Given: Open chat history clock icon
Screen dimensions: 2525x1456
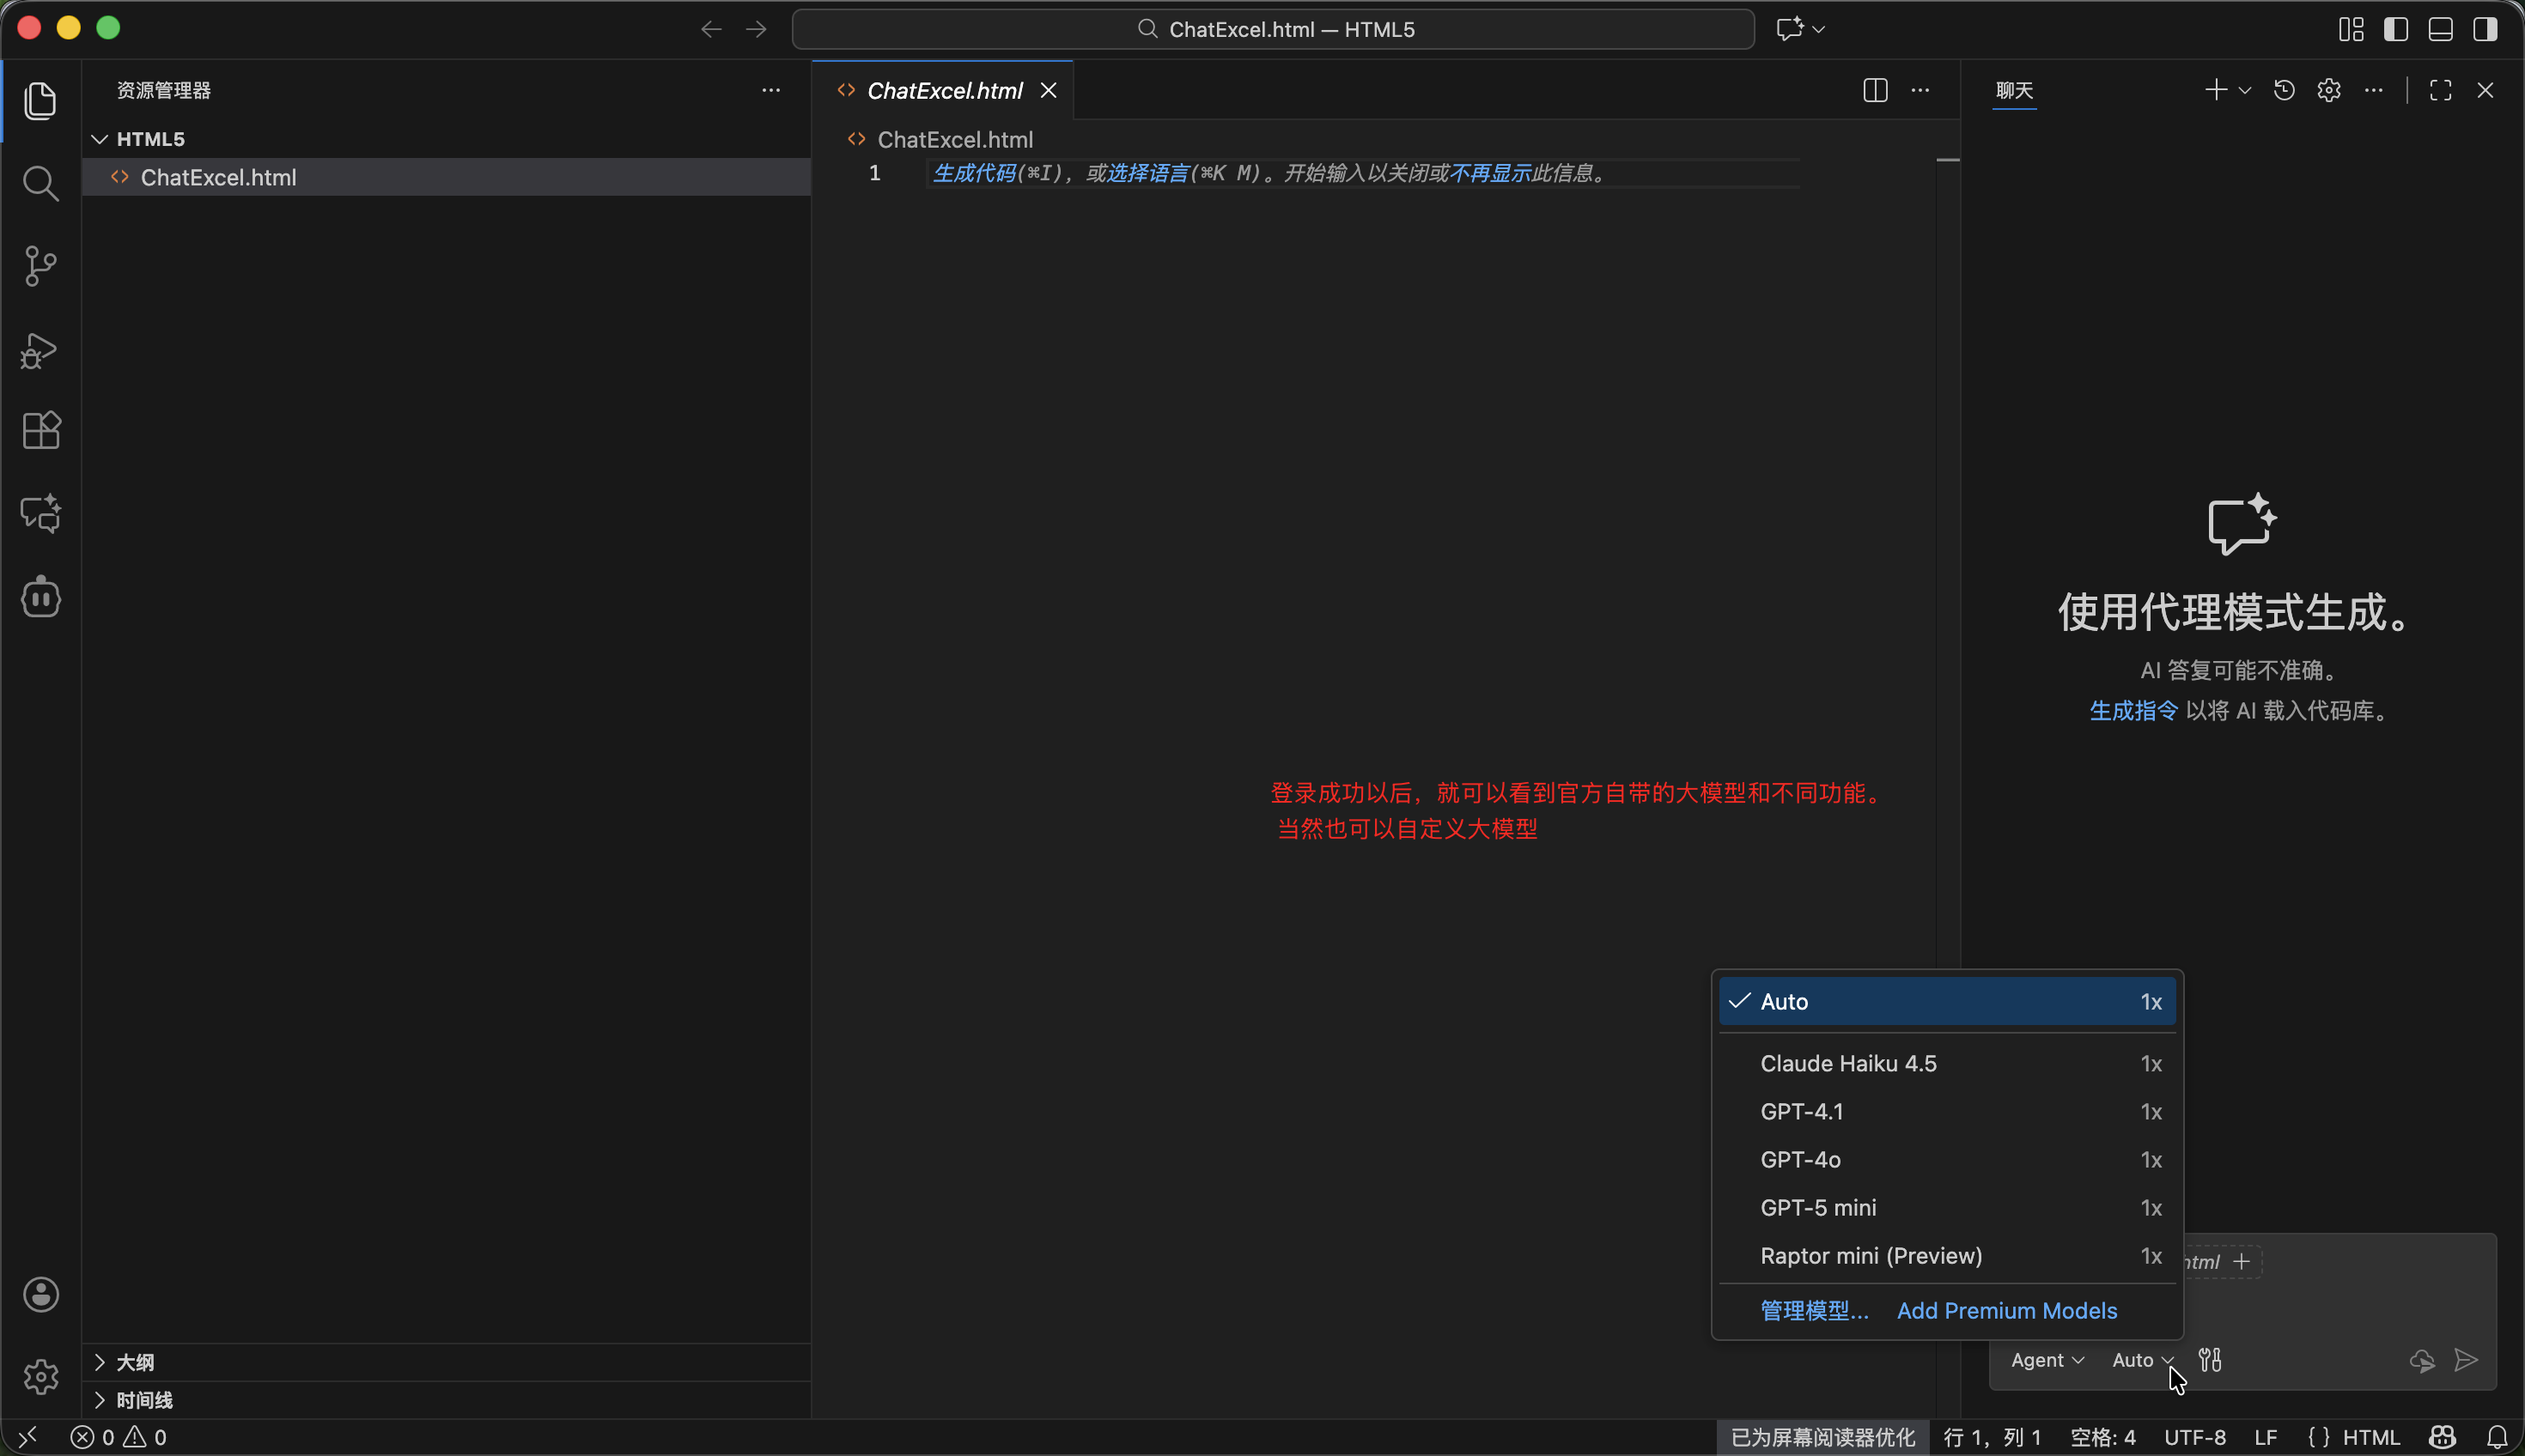Looking at the screenshot, I should click(2284, 90).
